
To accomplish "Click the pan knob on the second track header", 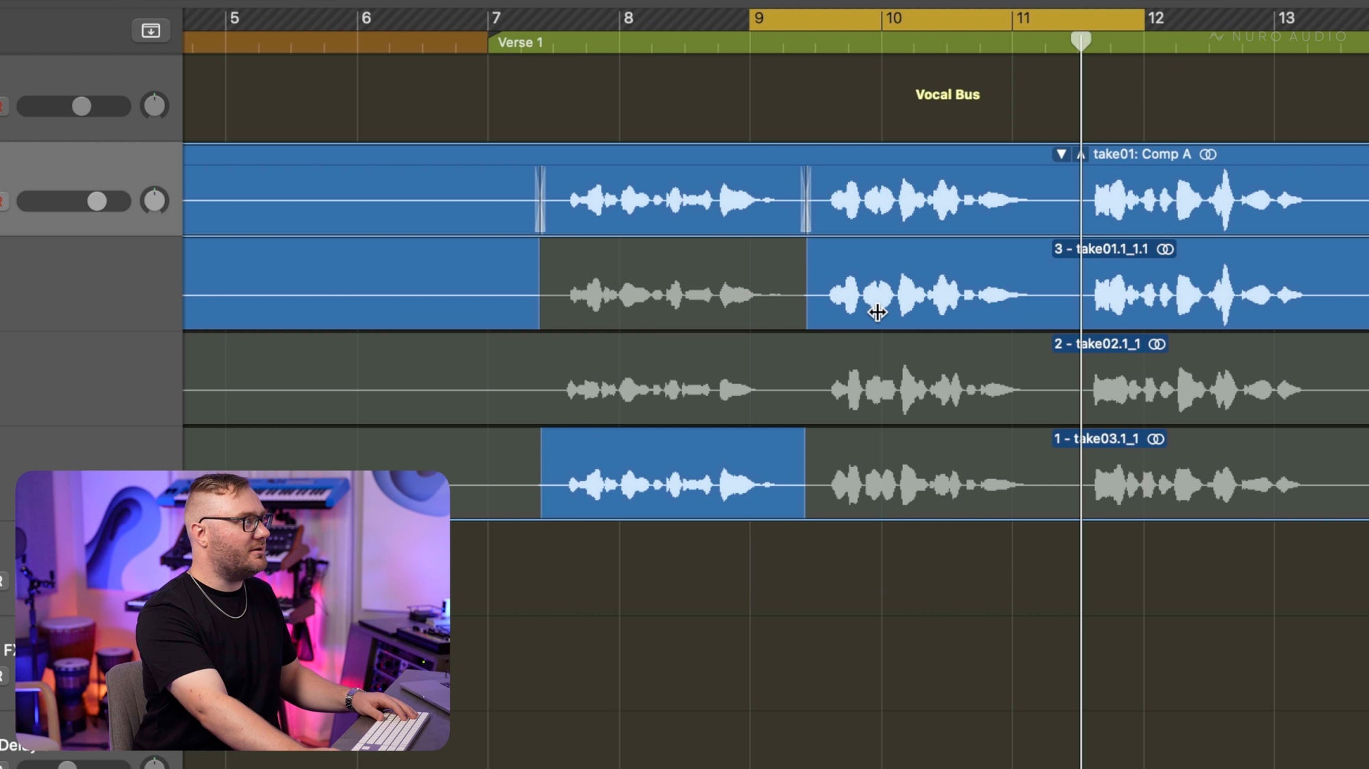I will [x=153, y=200].
